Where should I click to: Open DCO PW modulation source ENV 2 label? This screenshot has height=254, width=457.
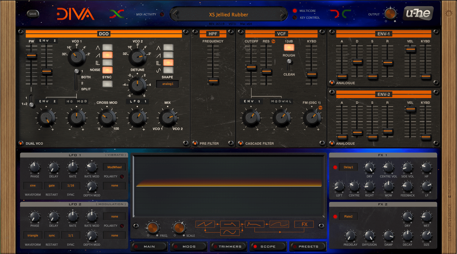(x=47, y=41)
